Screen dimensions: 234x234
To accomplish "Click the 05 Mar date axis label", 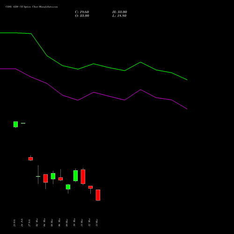I will (x=52, y=222).
